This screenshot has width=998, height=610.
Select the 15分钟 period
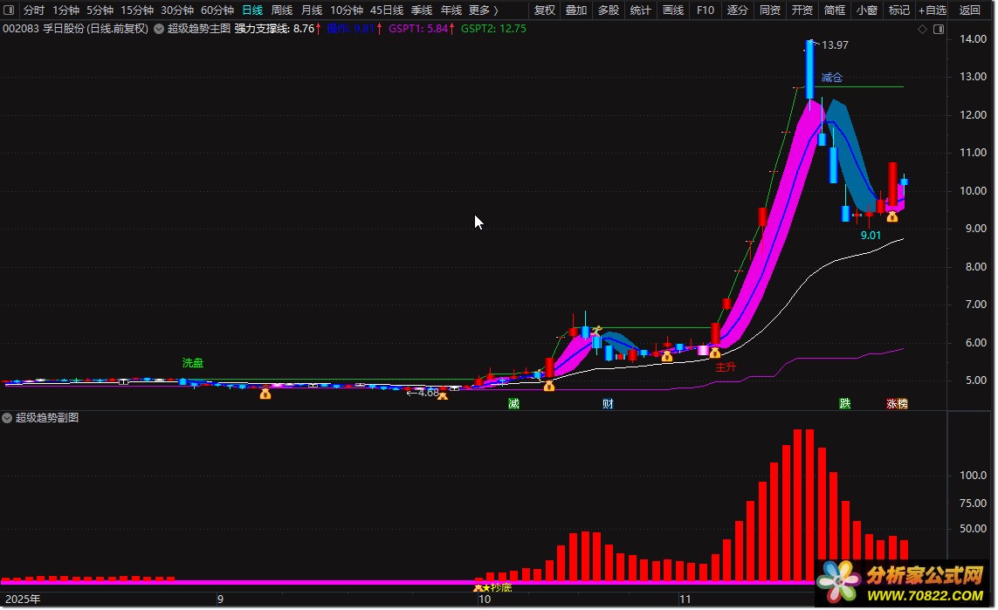point(137,10)
